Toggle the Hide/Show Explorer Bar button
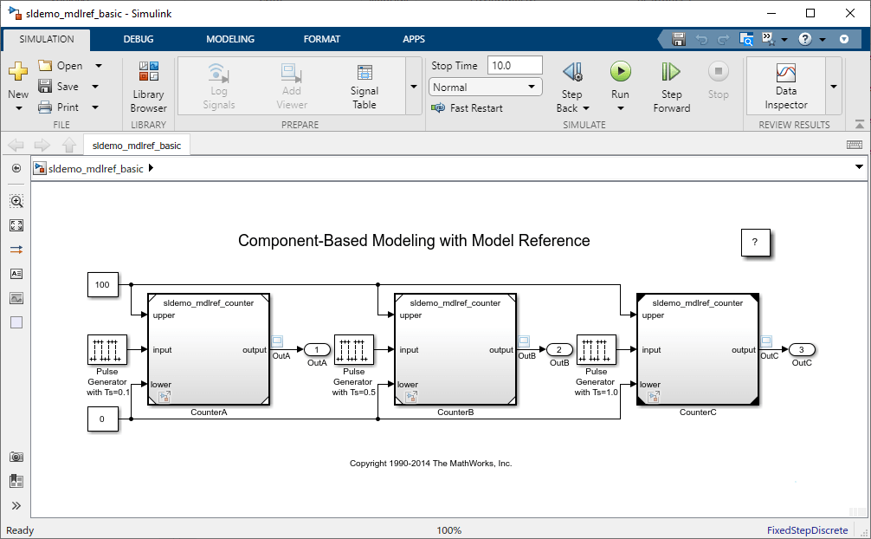 click(16, 168)
